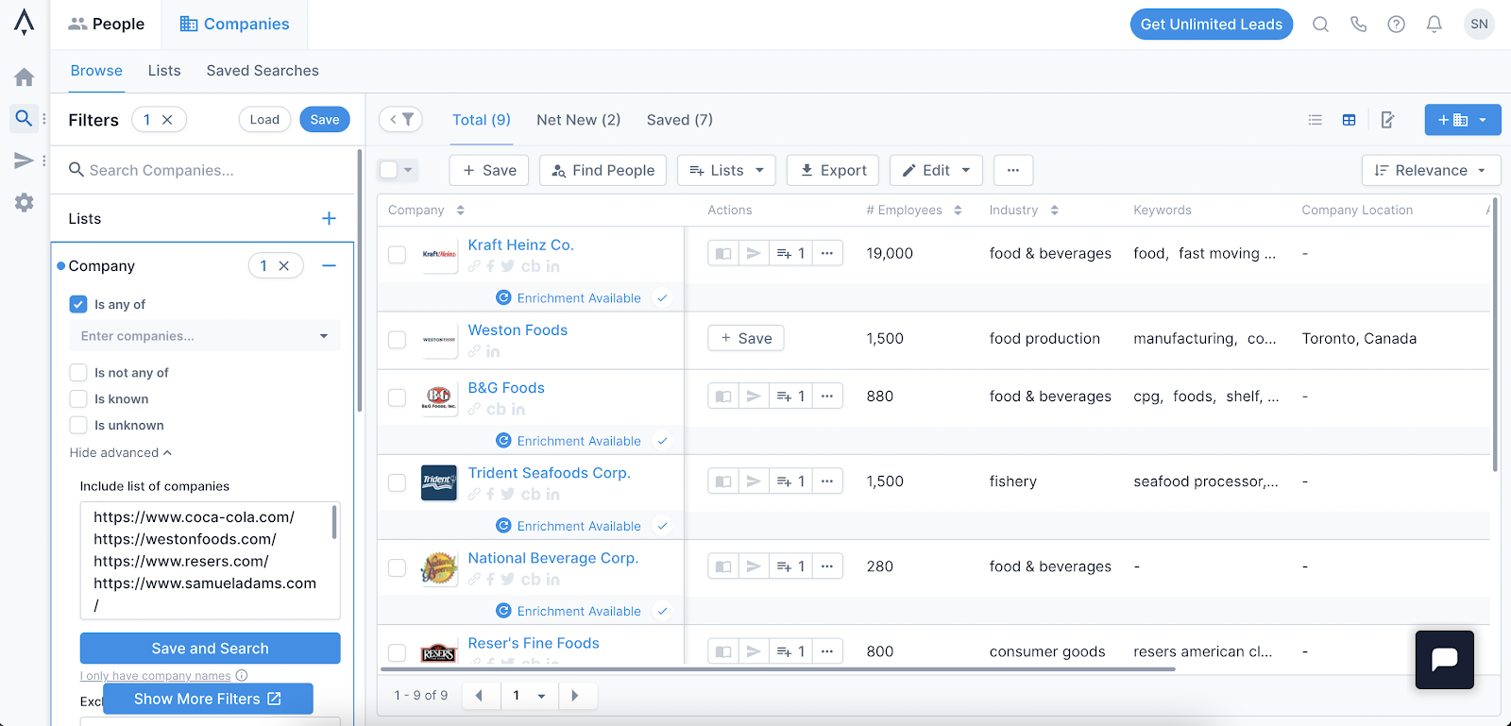The width and height of the screenshot is (1511, 726).
Task: Click Save and Search button
Action: [x=210, y=649]
